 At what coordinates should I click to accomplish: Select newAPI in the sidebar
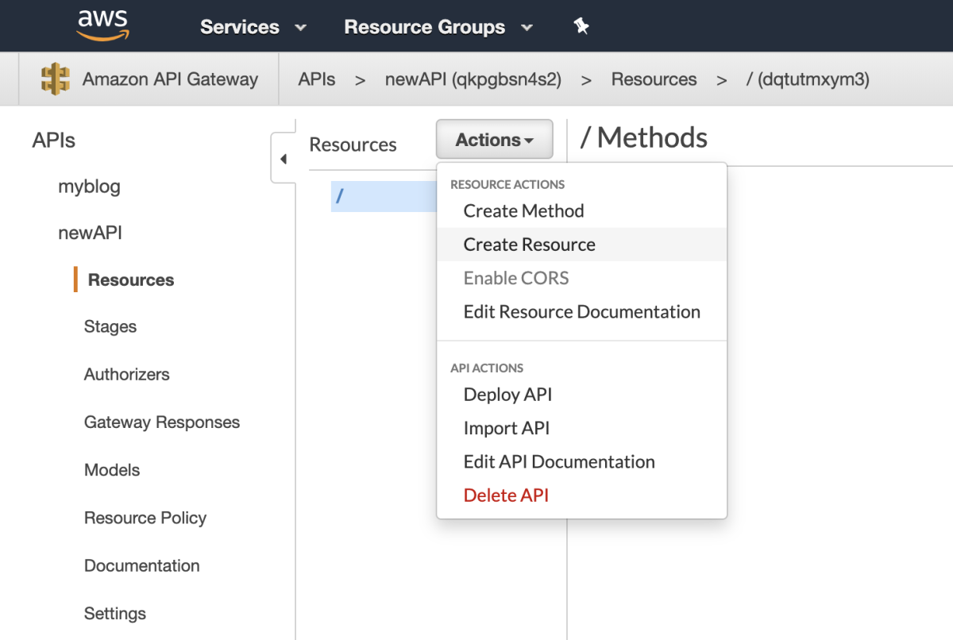tap(90, 233)
